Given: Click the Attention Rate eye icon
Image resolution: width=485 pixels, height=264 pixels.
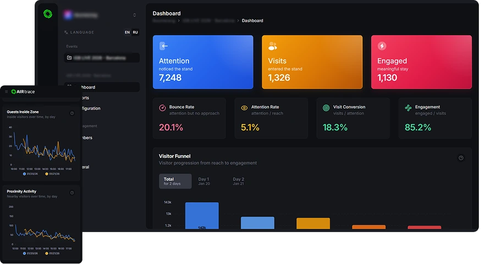Looking at the screenshot, I should [x=244, y=108].
